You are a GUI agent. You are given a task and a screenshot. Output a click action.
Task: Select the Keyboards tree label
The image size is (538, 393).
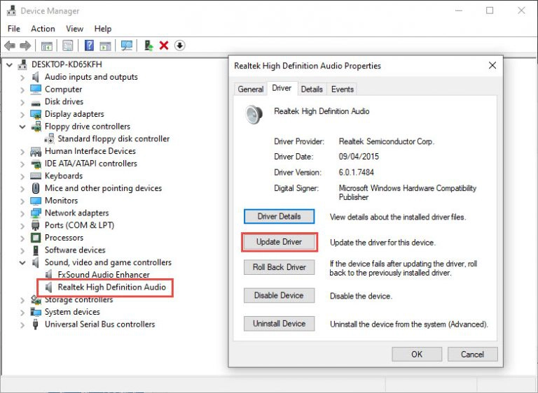pyautogui.click(x=64, y=176)
